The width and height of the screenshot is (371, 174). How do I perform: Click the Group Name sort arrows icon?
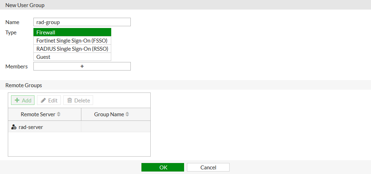tap(127, 114)
